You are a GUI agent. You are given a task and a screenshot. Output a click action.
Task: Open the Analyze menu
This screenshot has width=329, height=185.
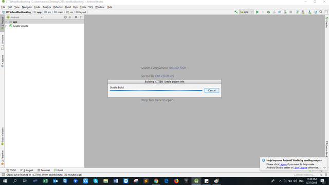coord(47,7)
